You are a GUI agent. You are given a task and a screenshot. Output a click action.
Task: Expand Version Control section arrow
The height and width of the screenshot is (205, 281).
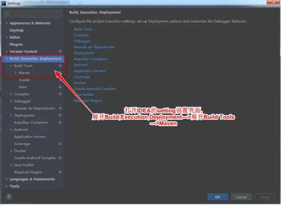pos(6,52)
